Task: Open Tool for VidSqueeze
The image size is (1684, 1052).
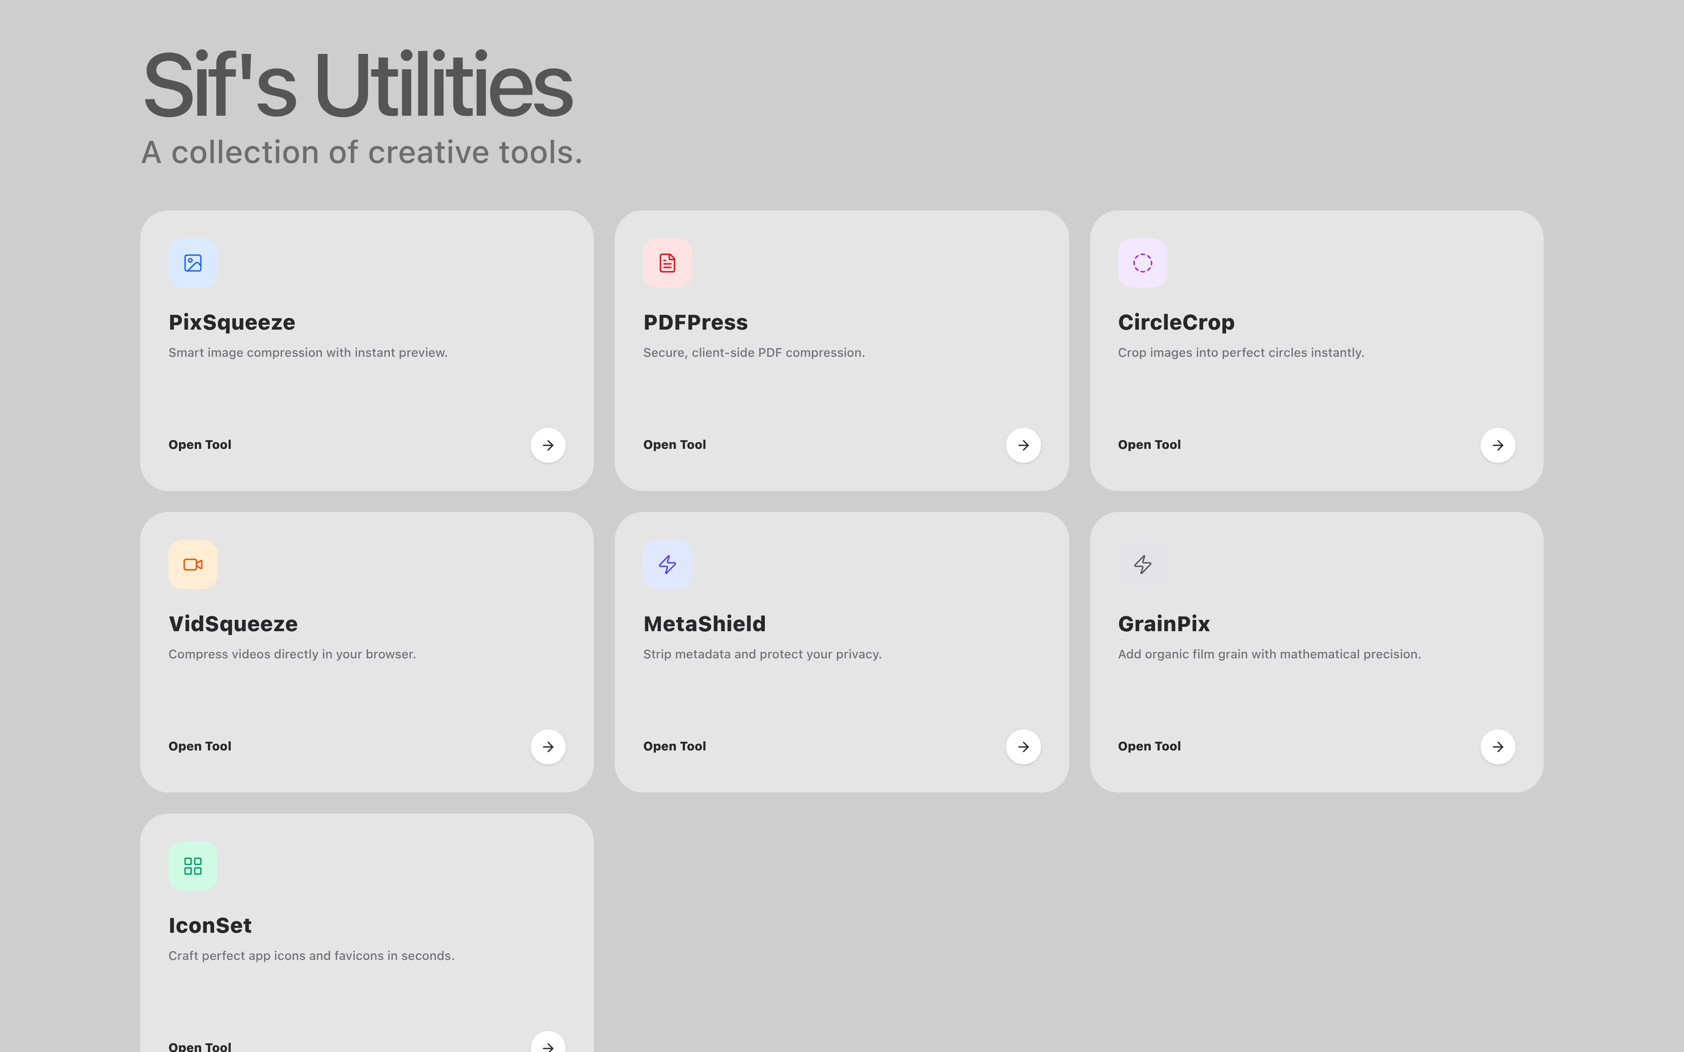Action: click(200, 746)
